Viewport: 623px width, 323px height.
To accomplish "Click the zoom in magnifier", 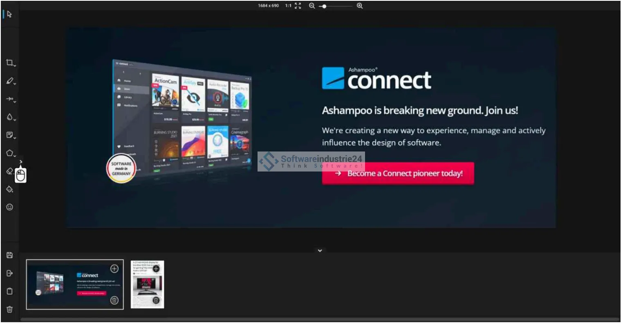I will coord(360,6).
